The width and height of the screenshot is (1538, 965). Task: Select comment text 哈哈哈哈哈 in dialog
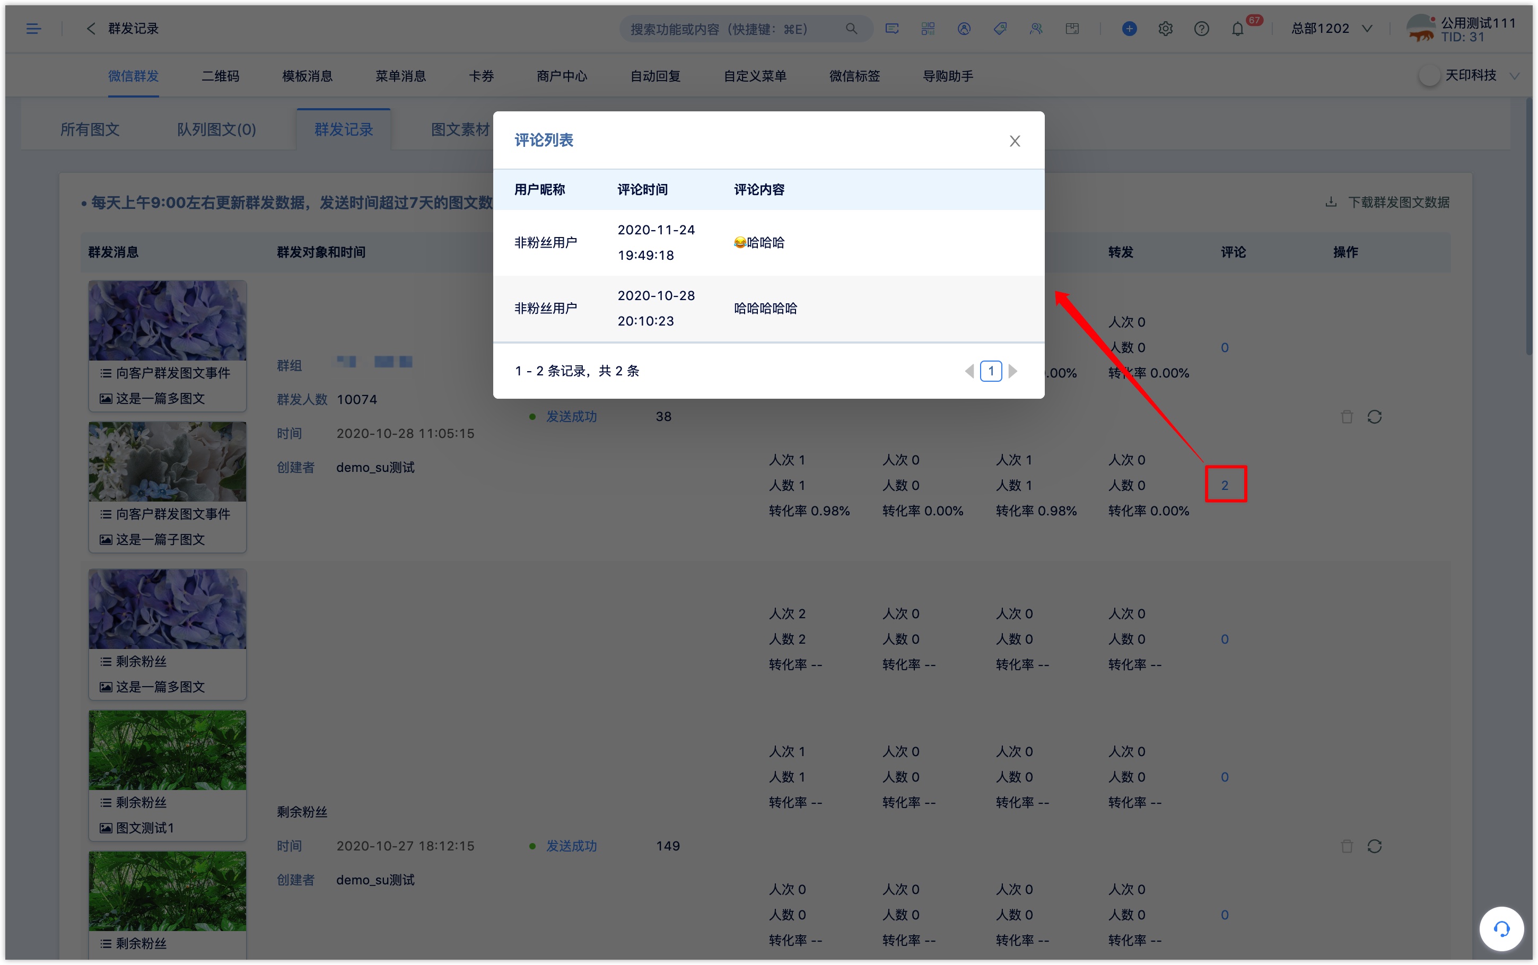click(765, 309)
